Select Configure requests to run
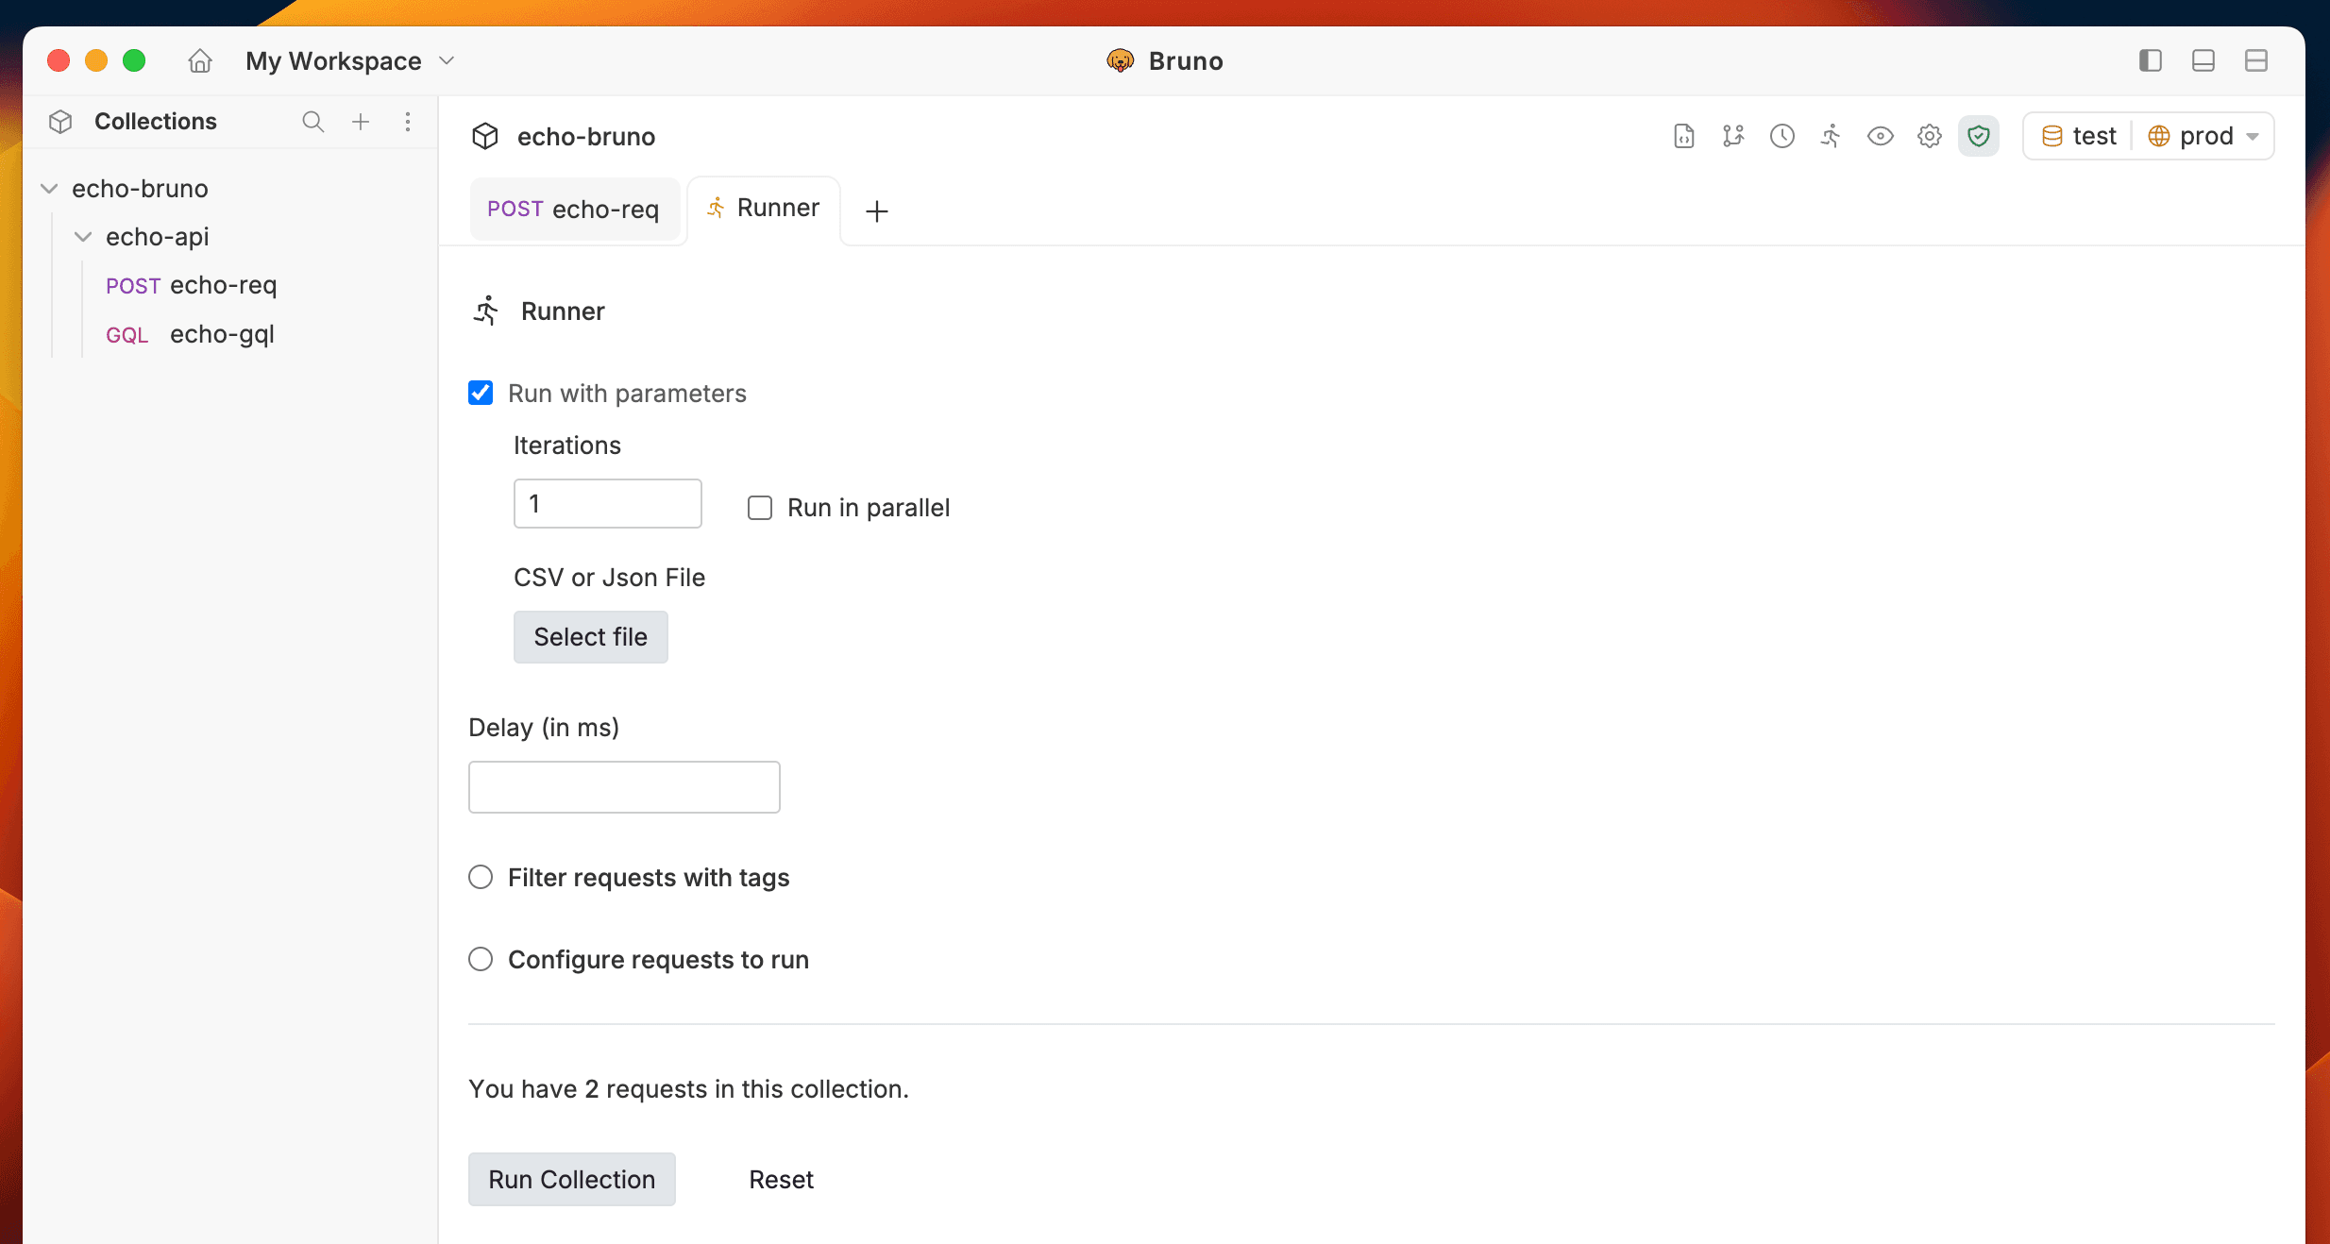This screenshot has height=1244, width=2330. pos(481,958)
